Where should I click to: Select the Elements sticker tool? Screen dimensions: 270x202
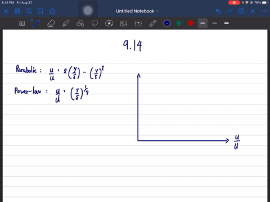coord(109,24)
